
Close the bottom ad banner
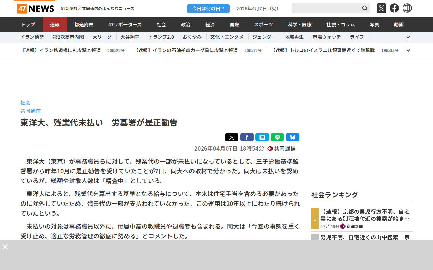coord(5,247)
